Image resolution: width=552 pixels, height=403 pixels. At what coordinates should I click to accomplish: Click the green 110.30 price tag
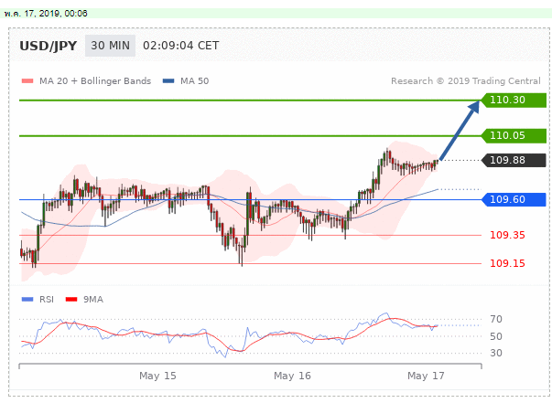(x=514, y=101)
